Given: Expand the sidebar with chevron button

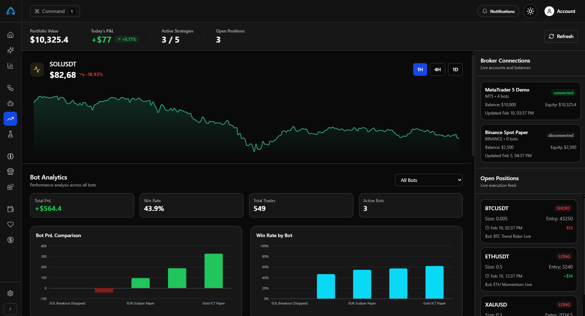Looking at the screenshot, I should click(x=10, y=309).
